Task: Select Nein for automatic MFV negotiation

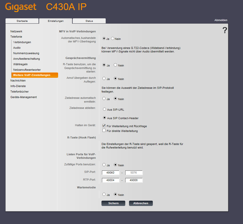Action: point(112,38)
